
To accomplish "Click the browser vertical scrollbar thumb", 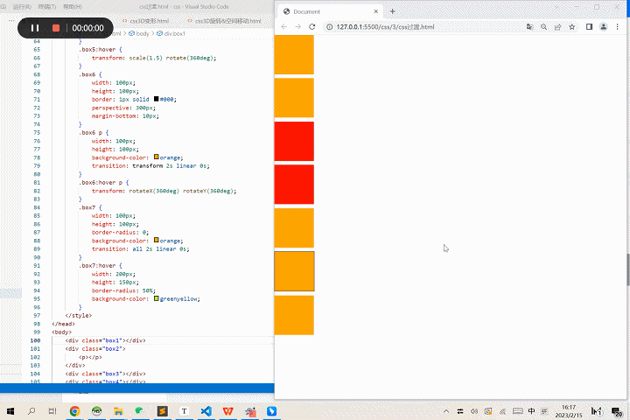I will point(627,270).
